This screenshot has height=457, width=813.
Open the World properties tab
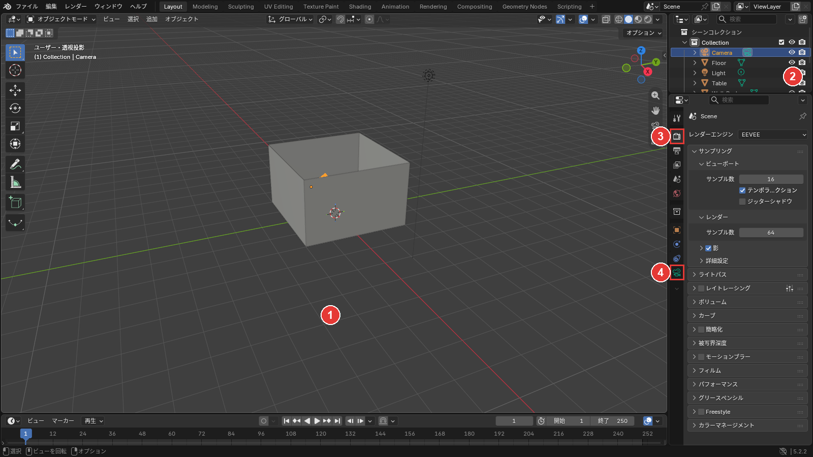point(677,193)
